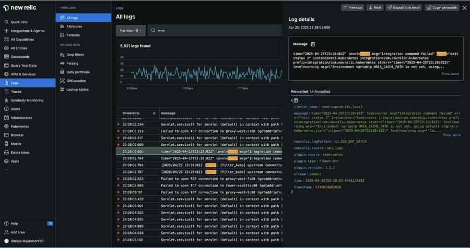Click the help notification badge 70
This screenshot has width=470, height=248.
point(50,224)
